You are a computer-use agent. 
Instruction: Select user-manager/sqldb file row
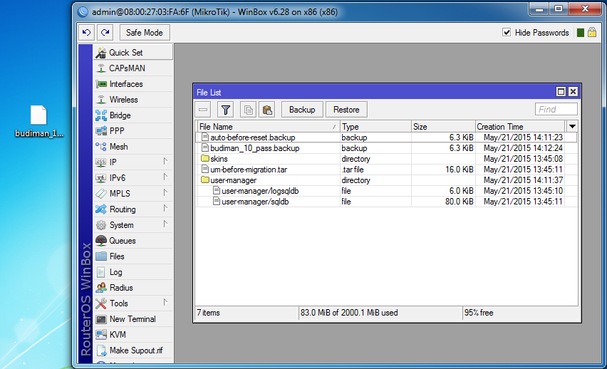tap(386, 202)
